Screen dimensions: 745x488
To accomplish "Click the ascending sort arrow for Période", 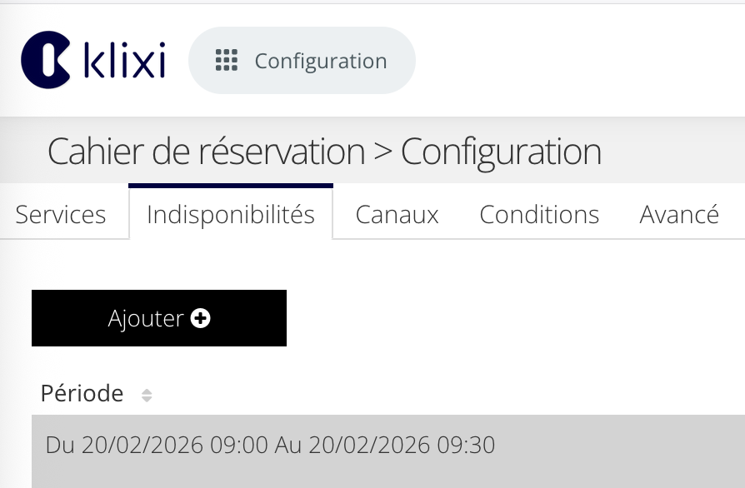I will [x=147, y=391].
